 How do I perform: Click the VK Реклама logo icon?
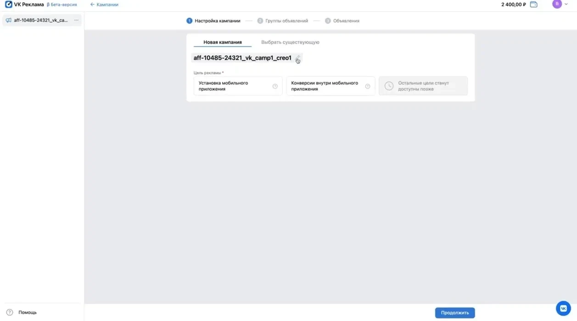point(8,4)
